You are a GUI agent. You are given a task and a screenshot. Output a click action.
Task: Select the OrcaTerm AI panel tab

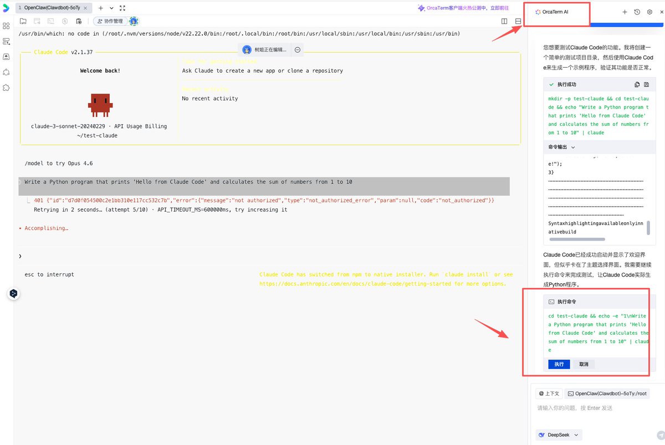tap(552, 12)
